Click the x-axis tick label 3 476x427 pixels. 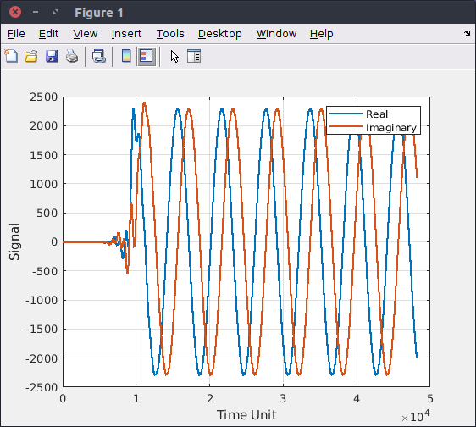(283, 398)
